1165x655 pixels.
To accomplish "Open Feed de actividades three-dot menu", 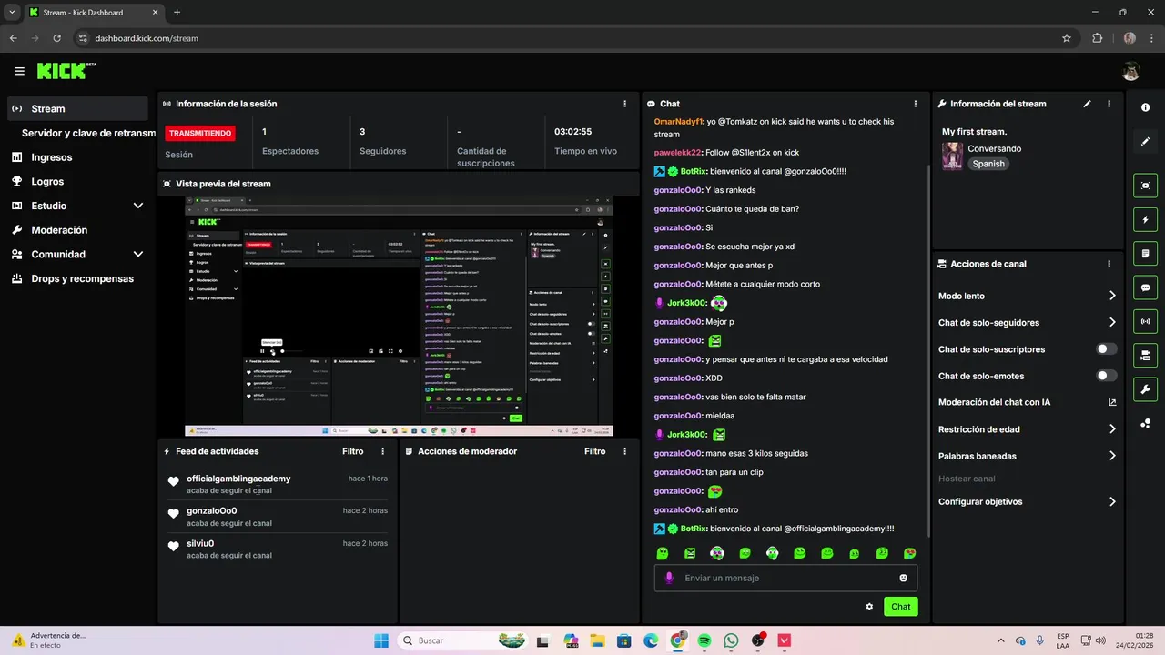I will [382, 451].
